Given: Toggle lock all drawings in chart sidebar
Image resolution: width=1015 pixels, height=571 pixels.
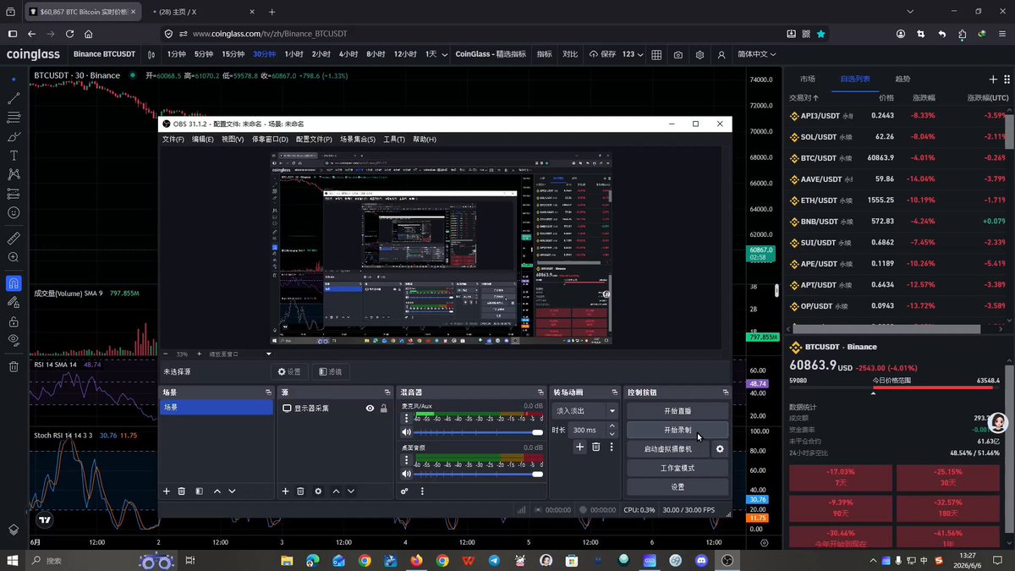Looking at the screenshot, I should click(14, 321).
